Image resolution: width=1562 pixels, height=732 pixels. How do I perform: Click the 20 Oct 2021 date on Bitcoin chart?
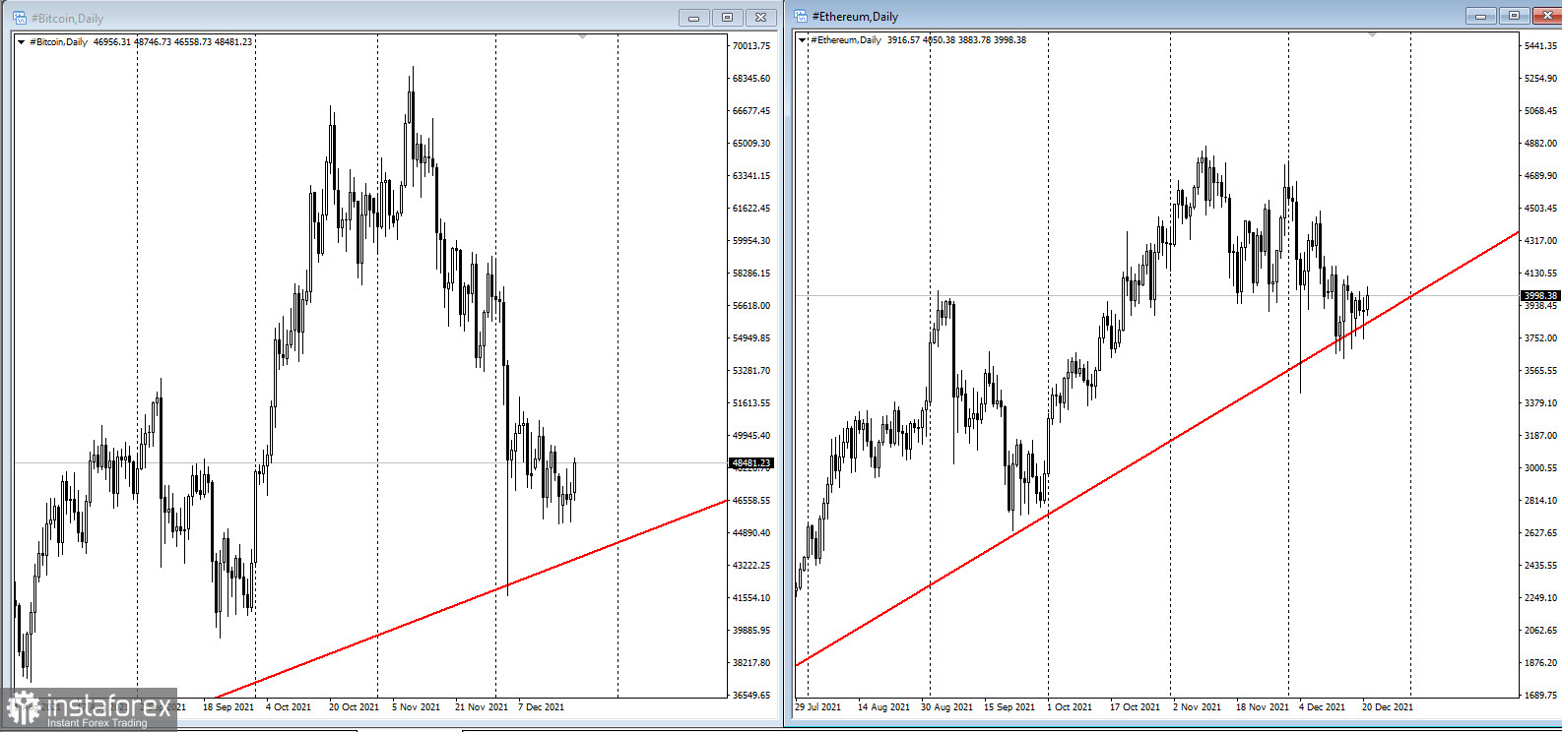click(354, 706)
